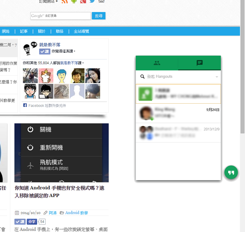
Task: Click the green Android robot icon
Action: click(x=74, y=1)
